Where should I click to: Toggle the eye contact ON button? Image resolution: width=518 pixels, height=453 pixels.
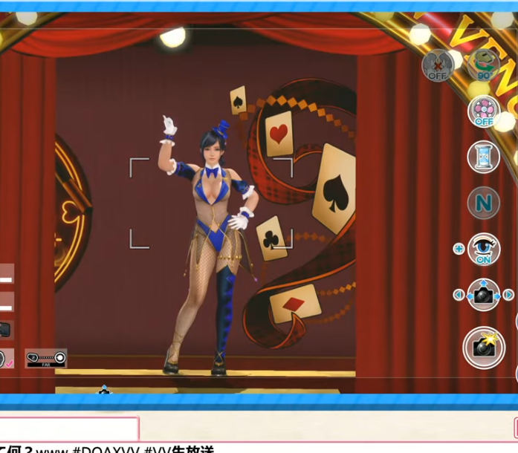[x=484, y=249]
